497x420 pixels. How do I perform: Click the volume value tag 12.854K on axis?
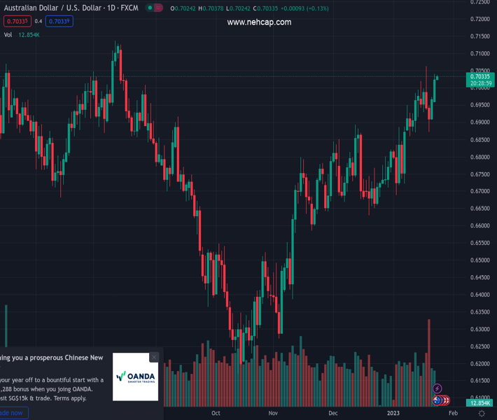(x=480, y=403)
